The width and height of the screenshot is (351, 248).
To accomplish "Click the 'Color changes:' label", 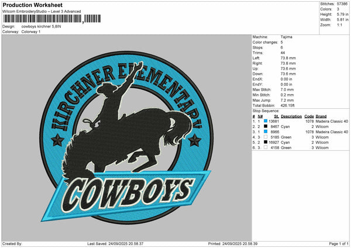I will click(x=265, y=42).
